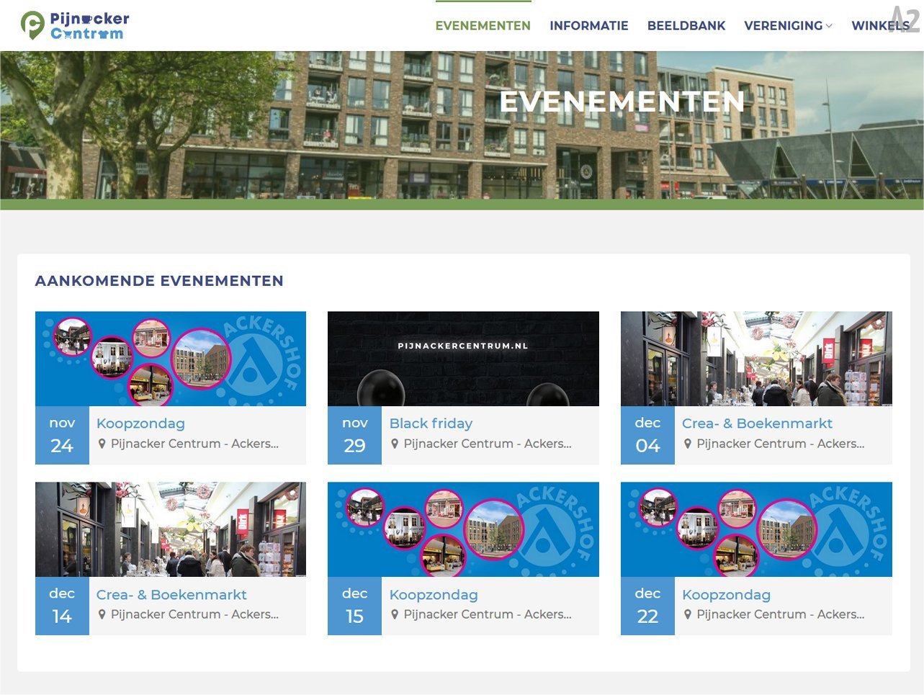Click location text under dec 04 Crea- & Boekenmarkt
The height and width of the screenshot is (695, 924).
(x=781, y=444)
